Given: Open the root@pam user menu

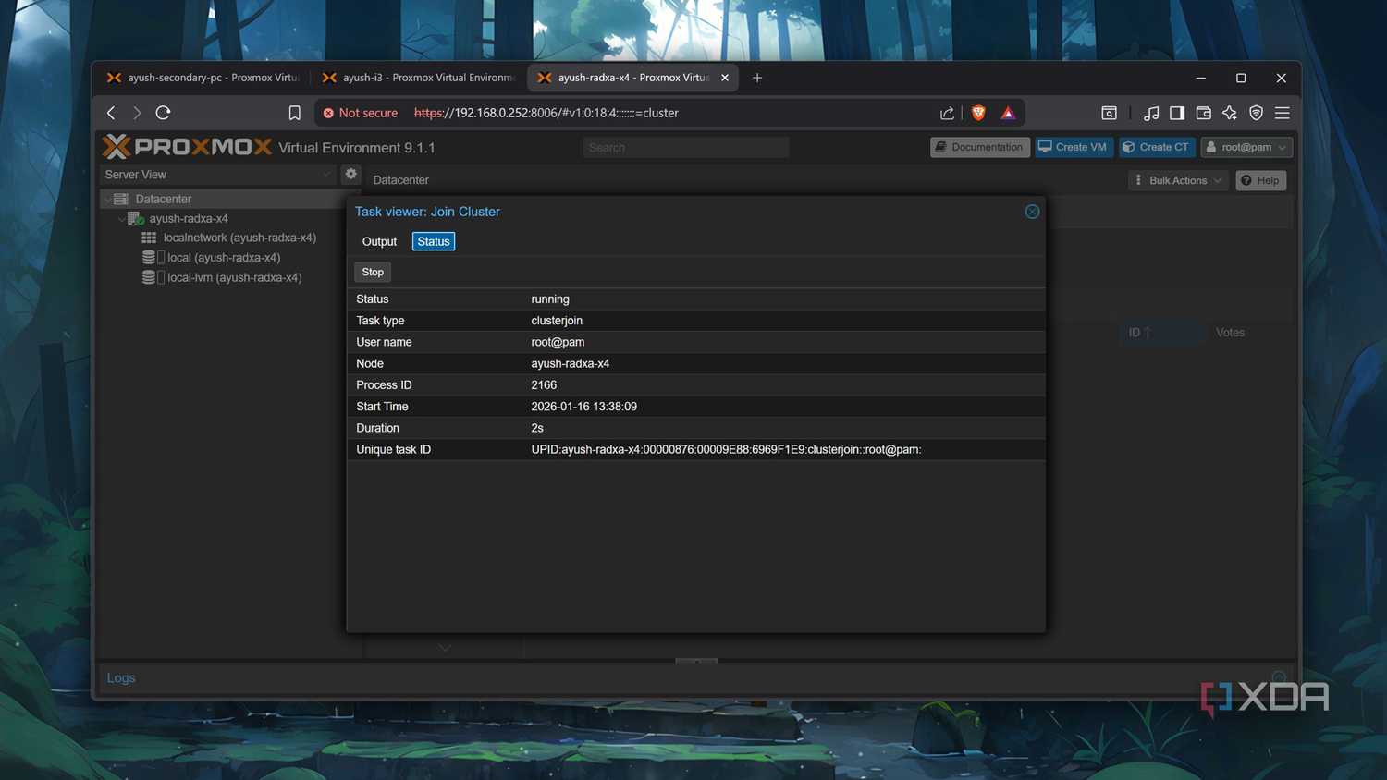Looking at the screenshot, I should (1246, 147).
